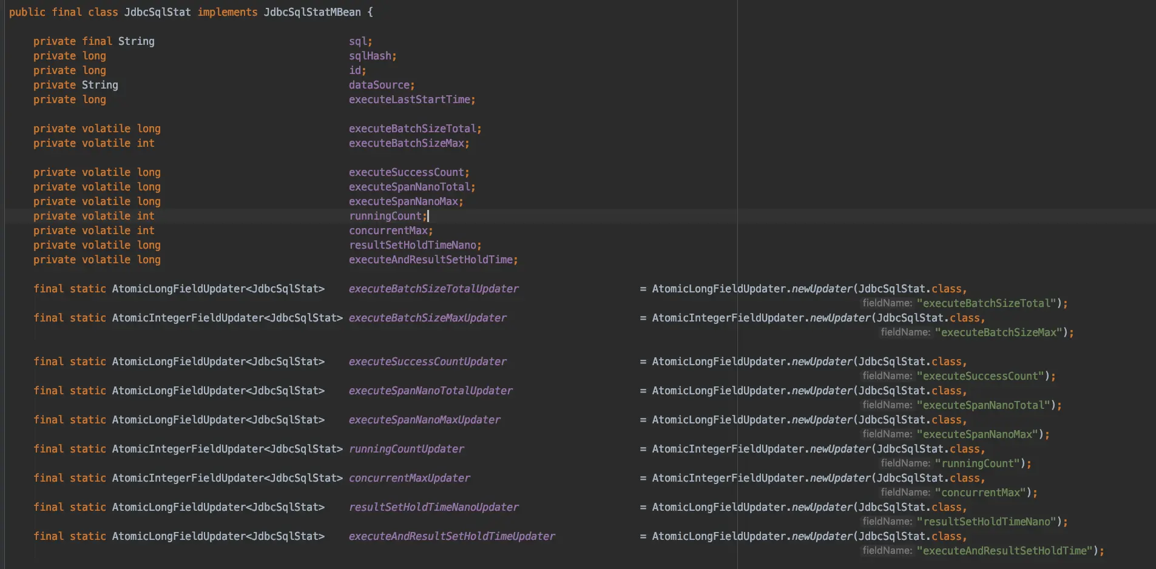The width and height of the screenshot is (1156, 569).
Task: Click the resultSetHoldTimeNano; field name
Action: click(415, 245)
